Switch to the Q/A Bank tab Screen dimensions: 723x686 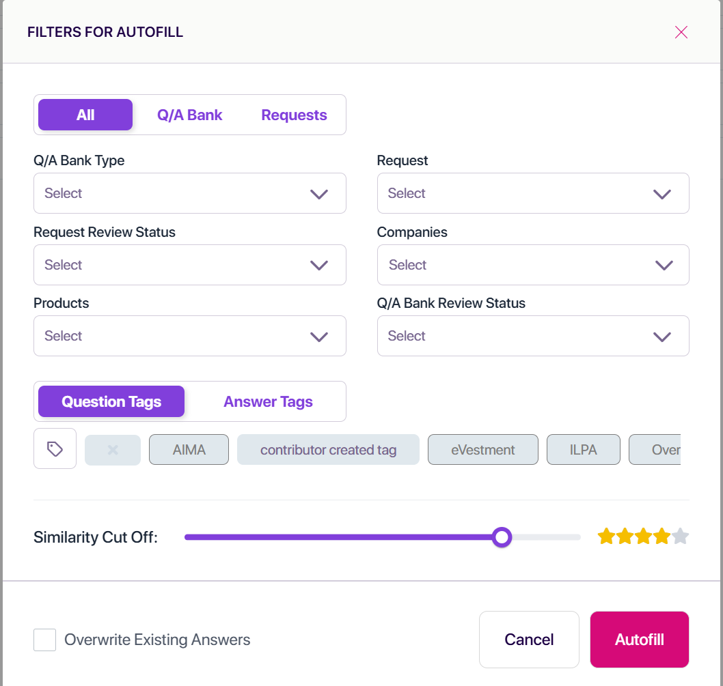coord(189,115)
